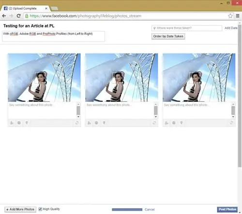Viewport: 242px width, 214px height.
Task: Click the upload progress bar
Action: (127, 210)
